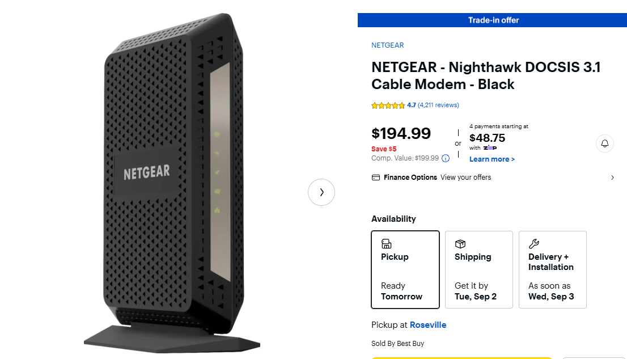The image size is (627, 359).
Task: Show the next product image arrow
Action: (x=321, y=192)
